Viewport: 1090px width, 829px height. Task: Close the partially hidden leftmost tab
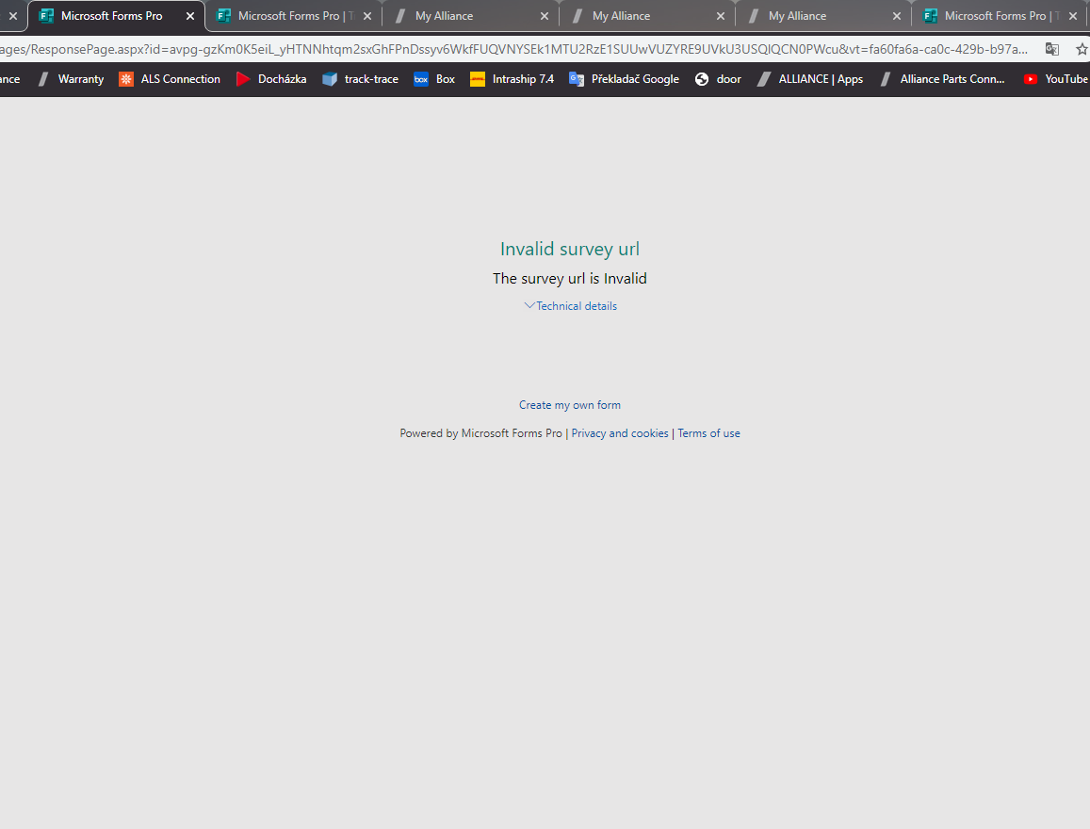tap(12, 16)
